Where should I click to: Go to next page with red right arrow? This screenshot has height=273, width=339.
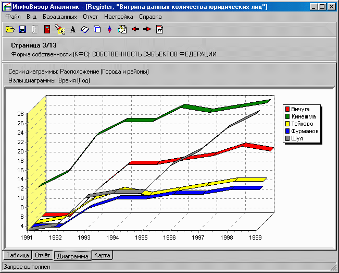point(147,29)
